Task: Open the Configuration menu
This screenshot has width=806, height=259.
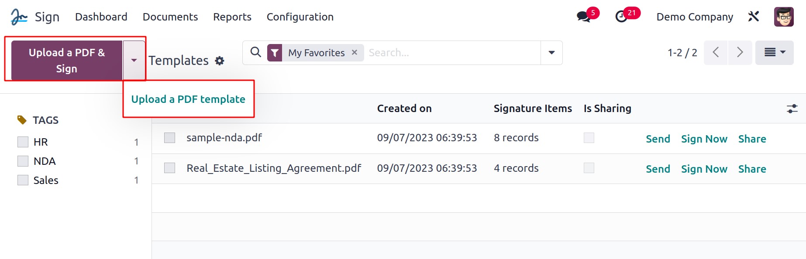Action: pyautogui.click(x=300, y=17)
